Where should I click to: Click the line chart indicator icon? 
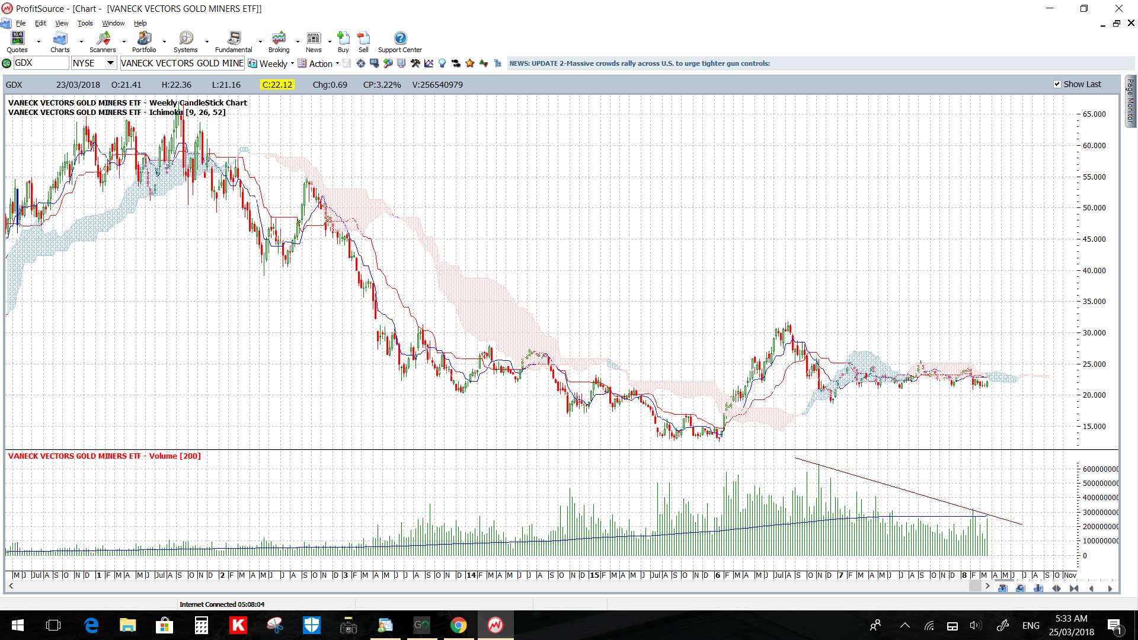pyautogui.click(x=429, y=63)
